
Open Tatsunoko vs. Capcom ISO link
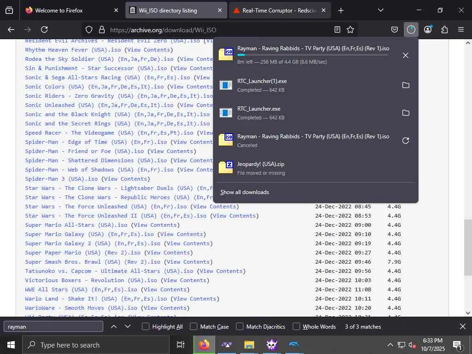coord(109,271)
